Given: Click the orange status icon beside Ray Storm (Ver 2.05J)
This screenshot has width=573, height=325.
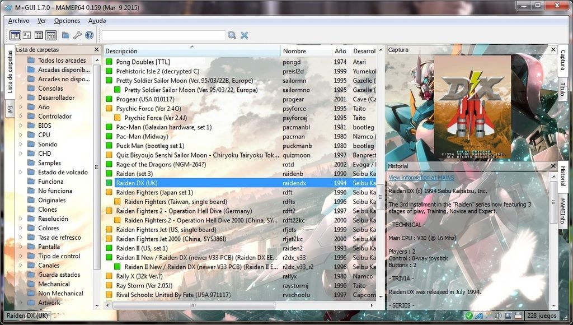Looking at the screenshot, I should point(109,285).
